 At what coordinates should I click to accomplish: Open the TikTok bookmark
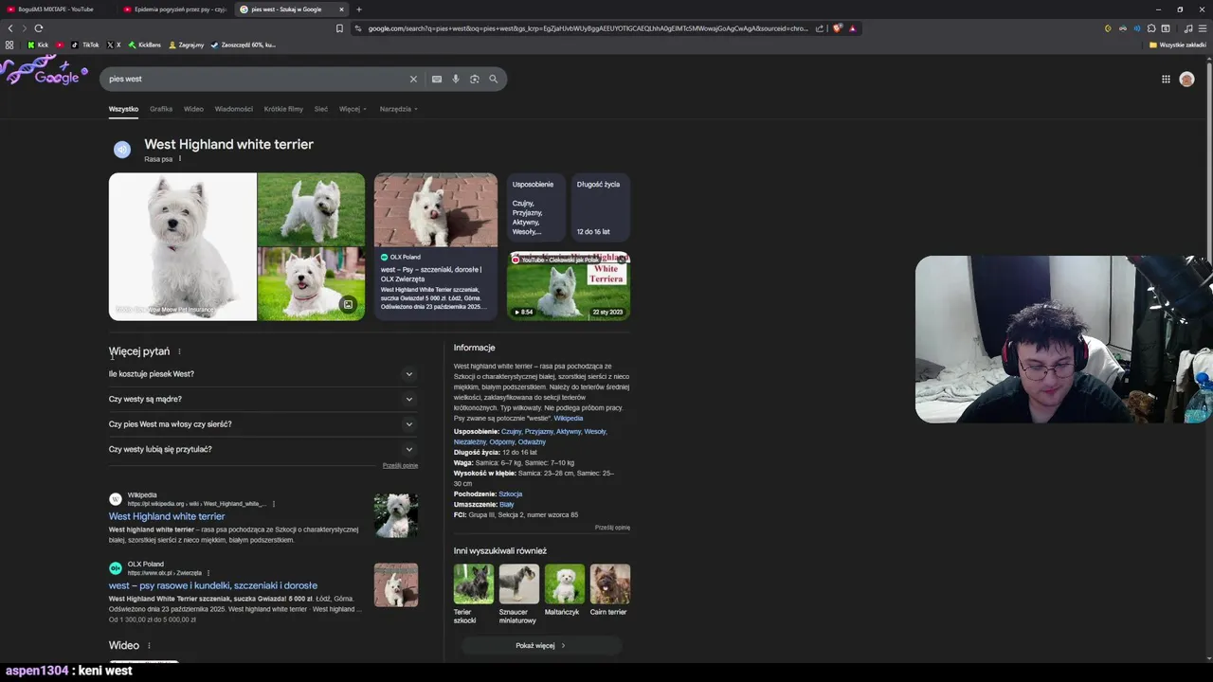pos(85,45)
